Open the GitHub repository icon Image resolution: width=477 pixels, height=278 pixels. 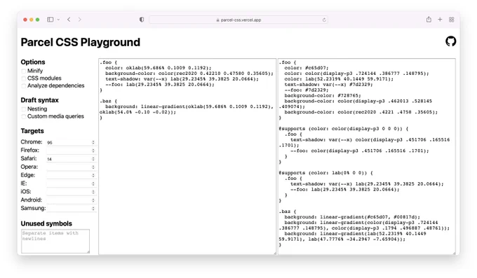(450, 41)
